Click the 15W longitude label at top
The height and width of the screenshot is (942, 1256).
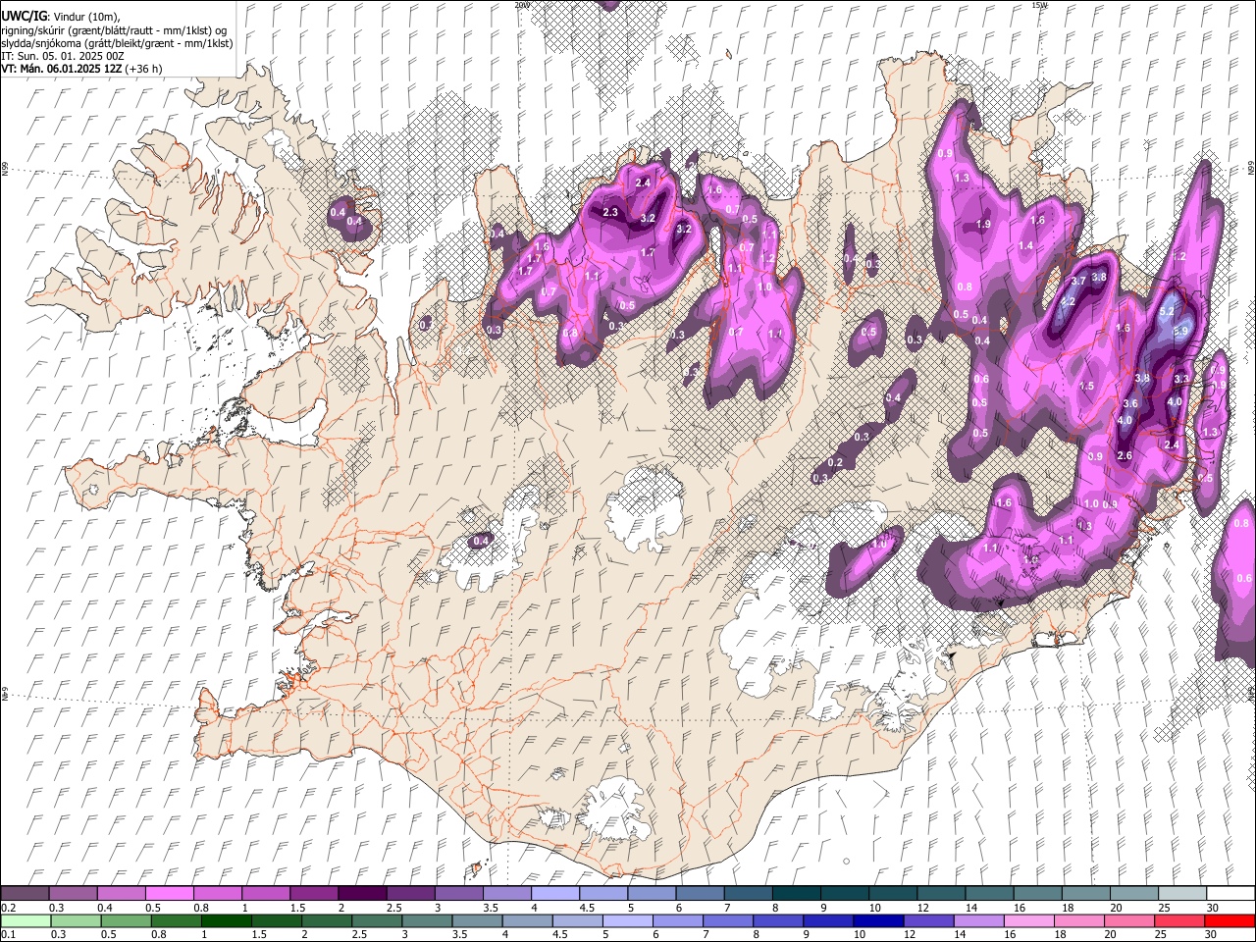pyautogui.click(x=1040, y=5)
